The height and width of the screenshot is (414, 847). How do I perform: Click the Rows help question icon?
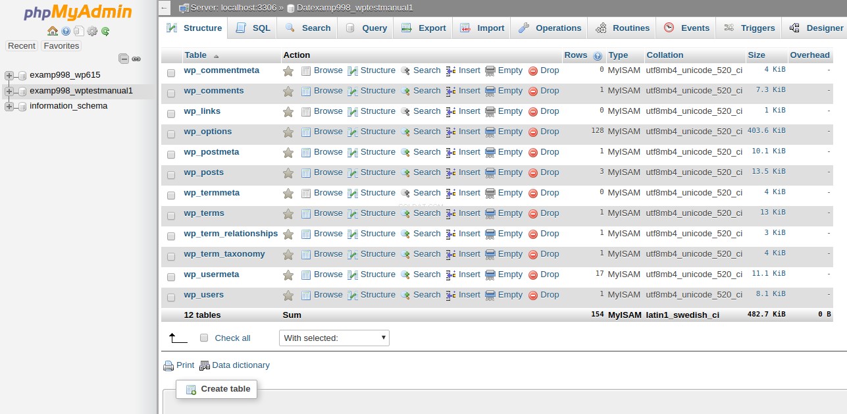598,56
